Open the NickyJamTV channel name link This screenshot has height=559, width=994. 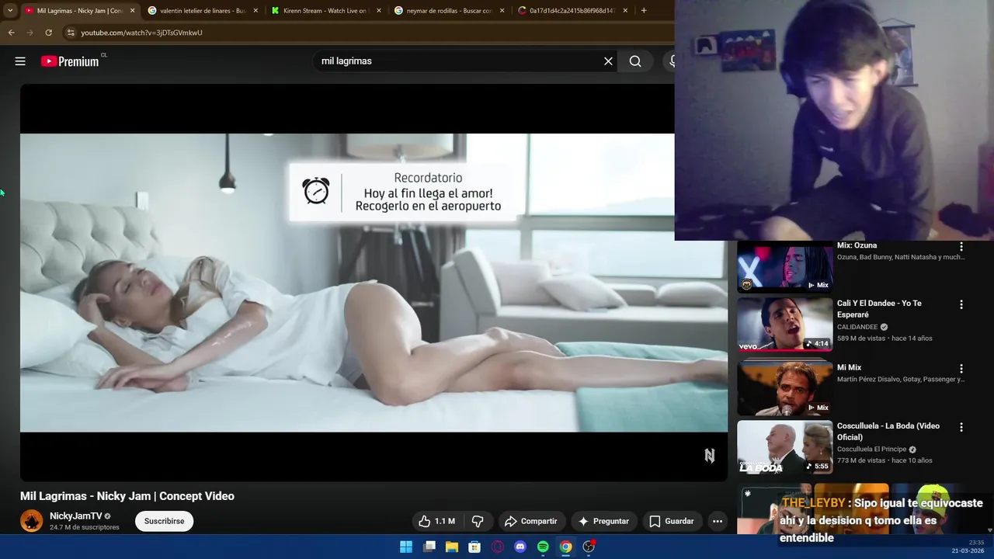75,516
